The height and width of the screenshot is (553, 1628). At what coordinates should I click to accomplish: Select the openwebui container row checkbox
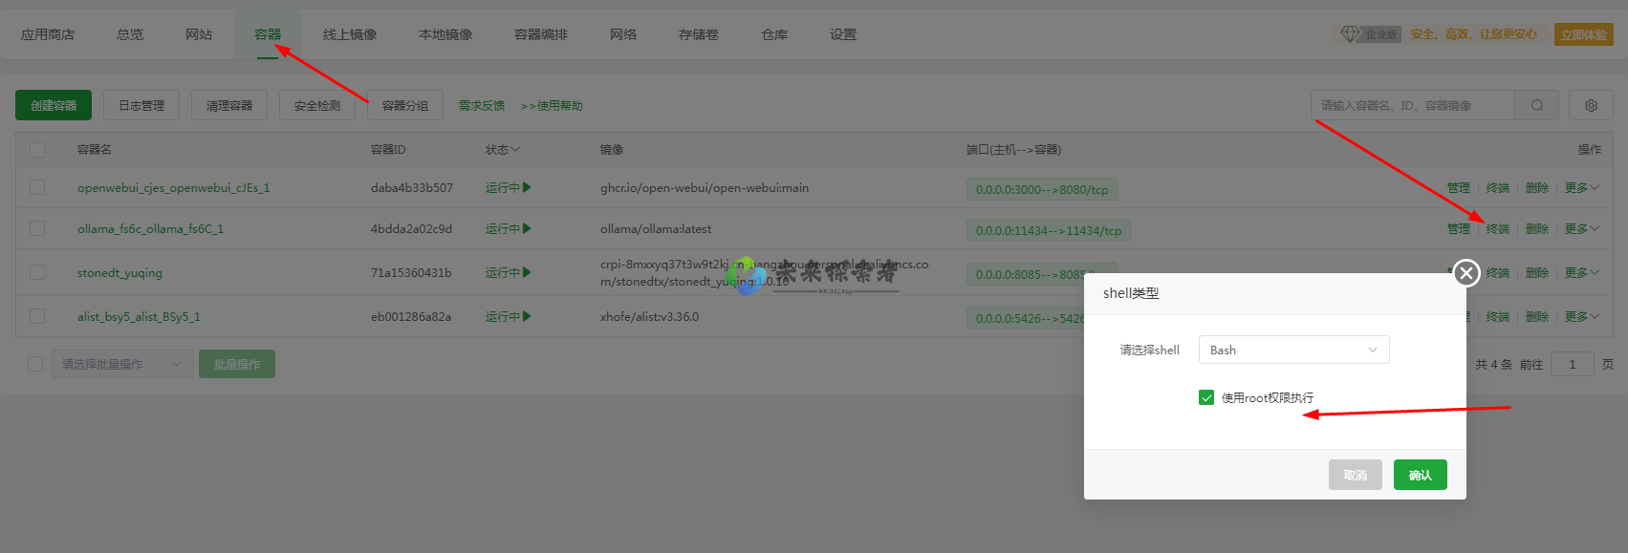(37, 188)
